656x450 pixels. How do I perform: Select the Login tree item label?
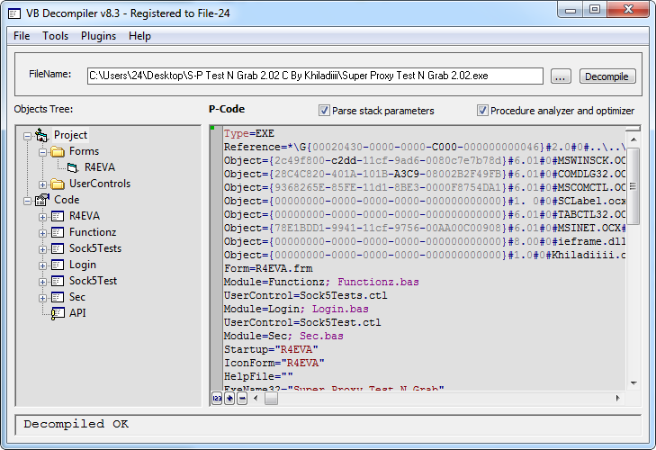(83, 265)
